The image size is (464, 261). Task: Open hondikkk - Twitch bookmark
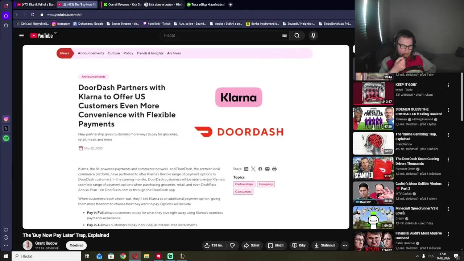[157, 24]
